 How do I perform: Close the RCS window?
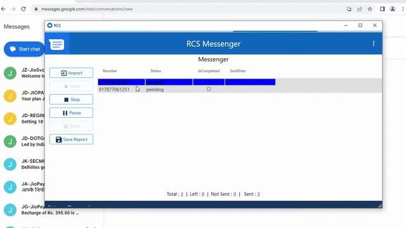tap(375, 25)
